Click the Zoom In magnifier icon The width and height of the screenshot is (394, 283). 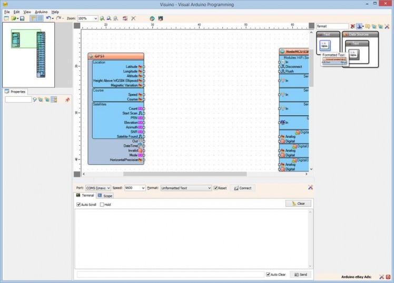[102, 18]
